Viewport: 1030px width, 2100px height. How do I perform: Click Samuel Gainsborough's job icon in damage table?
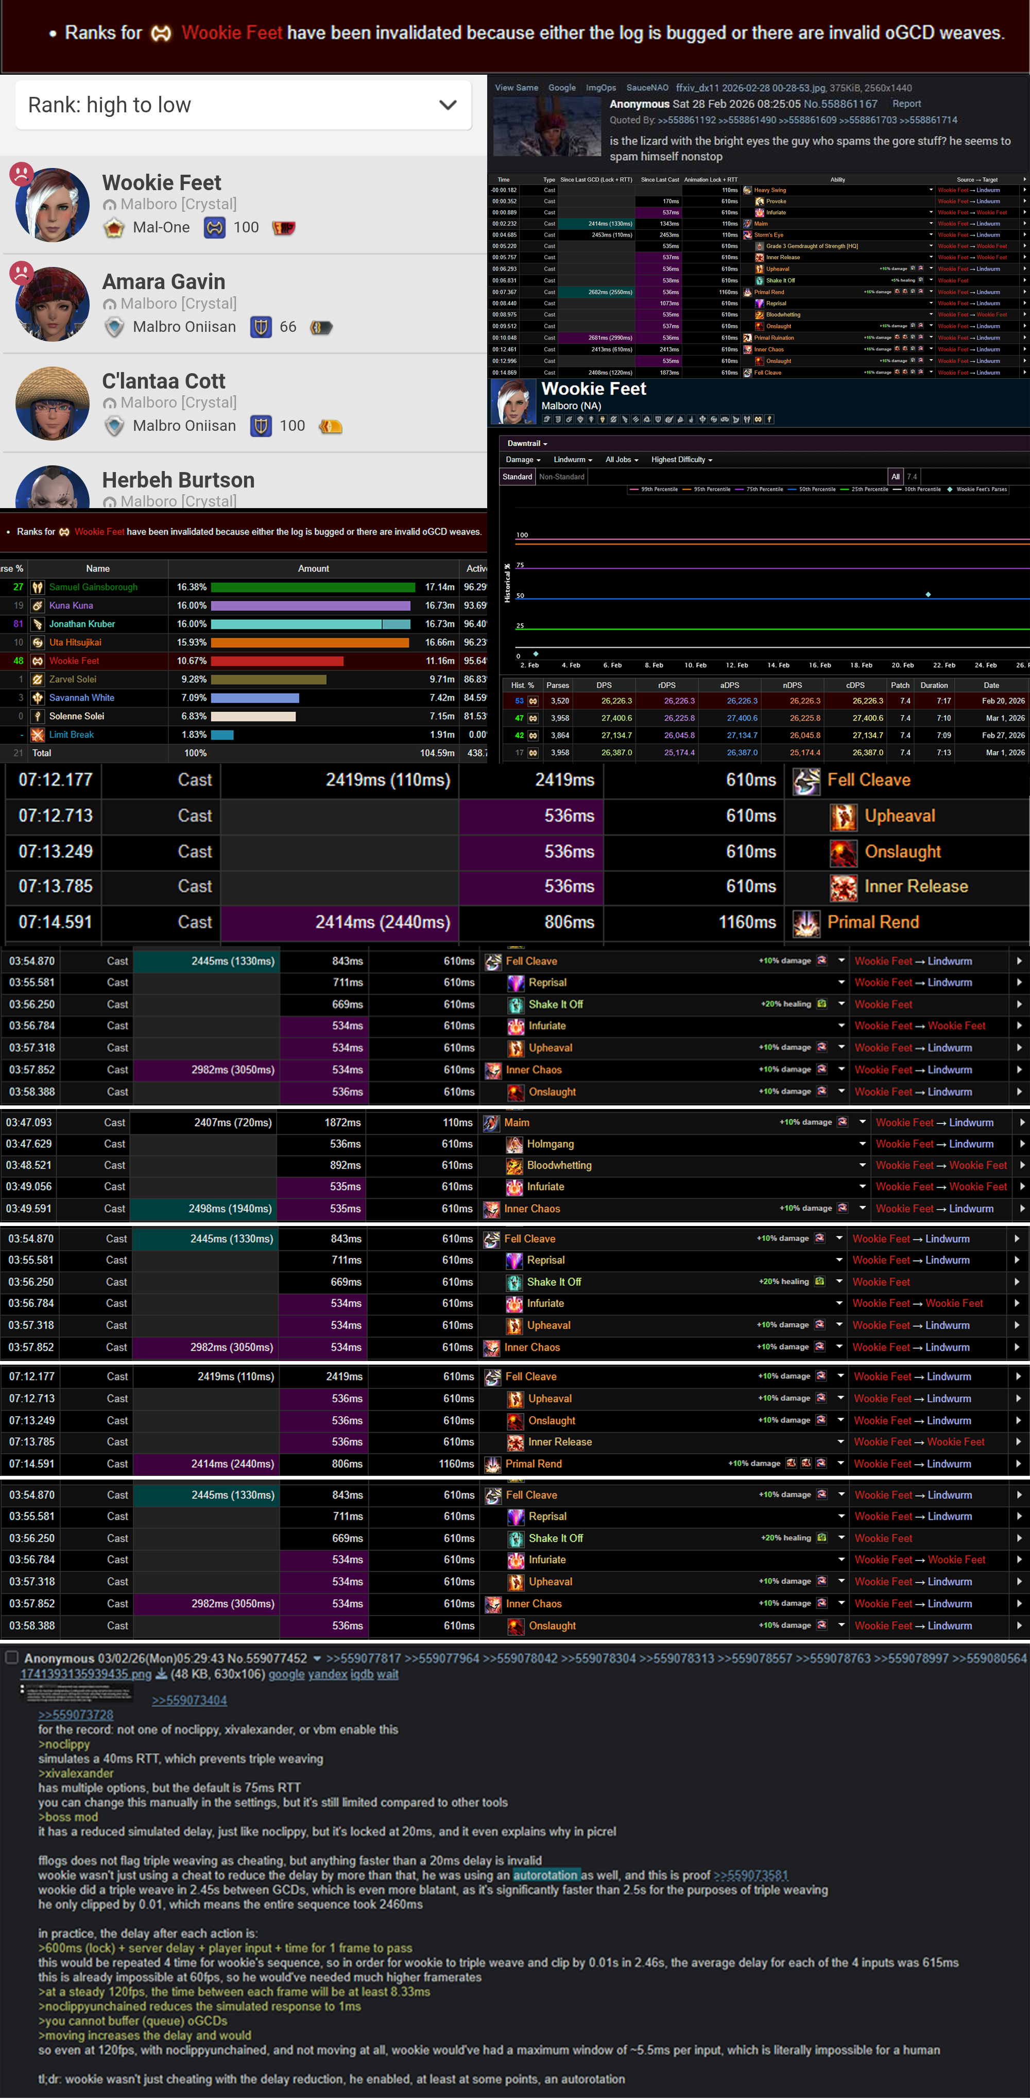coord(38,587)
